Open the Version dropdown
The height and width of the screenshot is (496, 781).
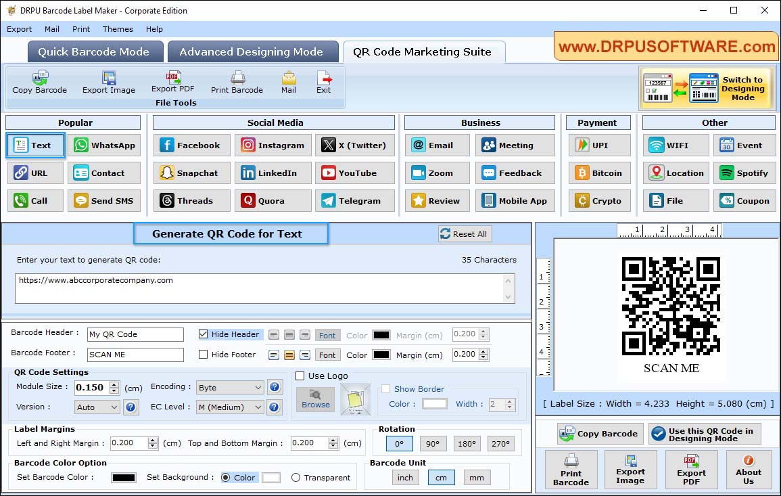tap(97, 407)
